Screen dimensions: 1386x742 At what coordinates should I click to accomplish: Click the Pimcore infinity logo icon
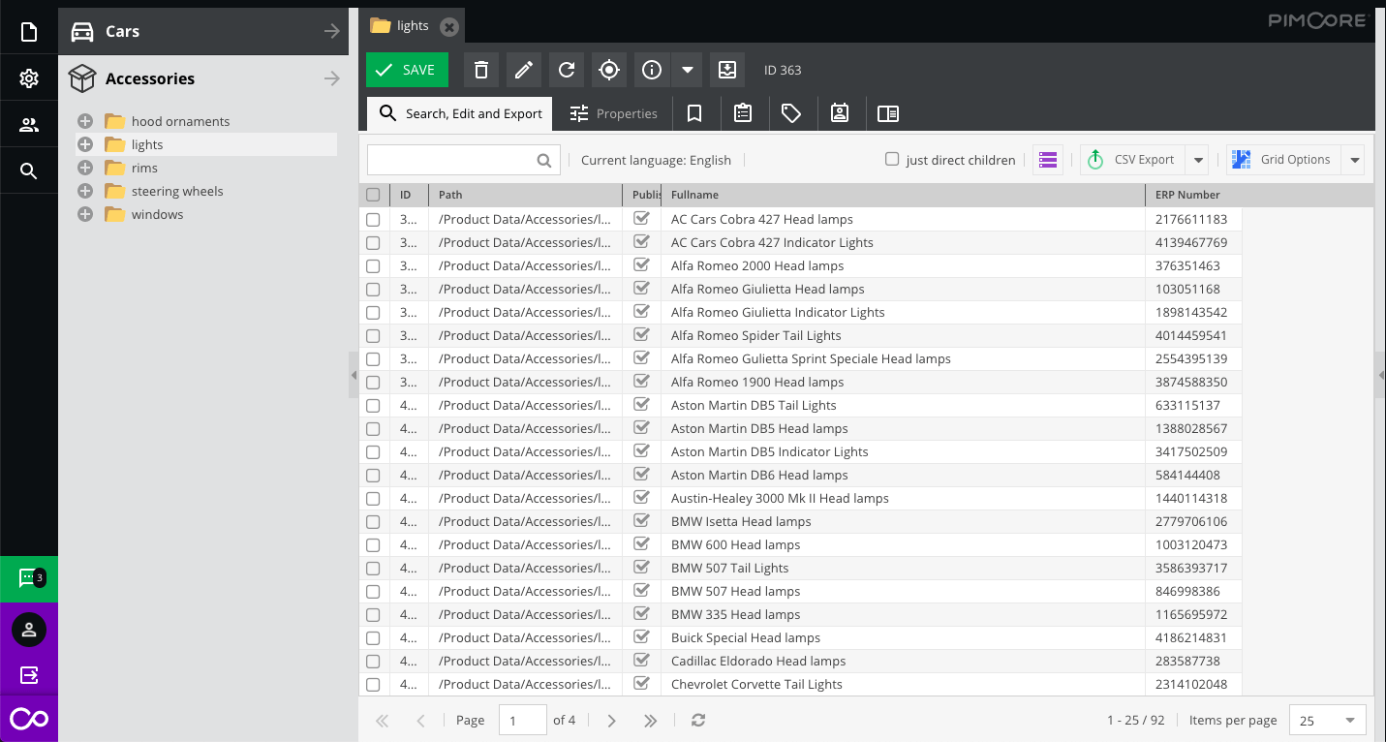[x=29, y=719]
